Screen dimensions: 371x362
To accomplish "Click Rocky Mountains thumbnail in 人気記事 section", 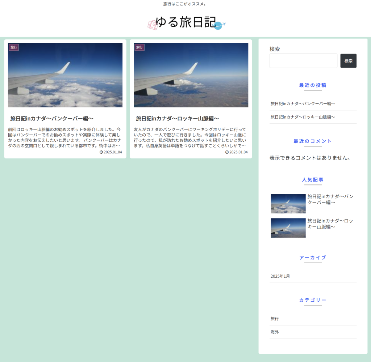I will 288,228.
